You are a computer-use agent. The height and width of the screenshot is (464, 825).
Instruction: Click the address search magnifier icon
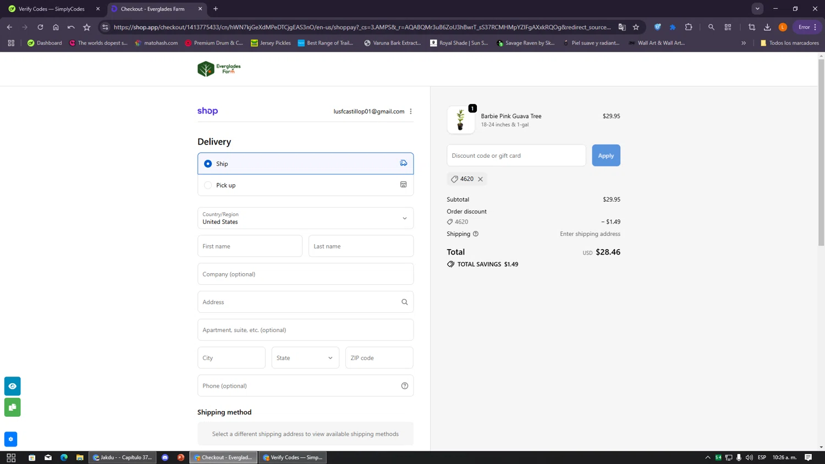pyautogui.click(x=404, y=302)
